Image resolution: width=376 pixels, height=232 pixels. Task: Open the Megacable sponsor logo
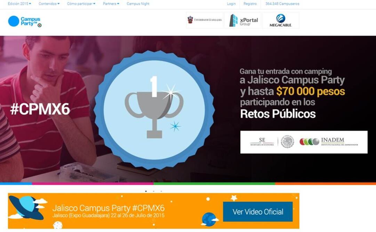click(x=281, y=20)
